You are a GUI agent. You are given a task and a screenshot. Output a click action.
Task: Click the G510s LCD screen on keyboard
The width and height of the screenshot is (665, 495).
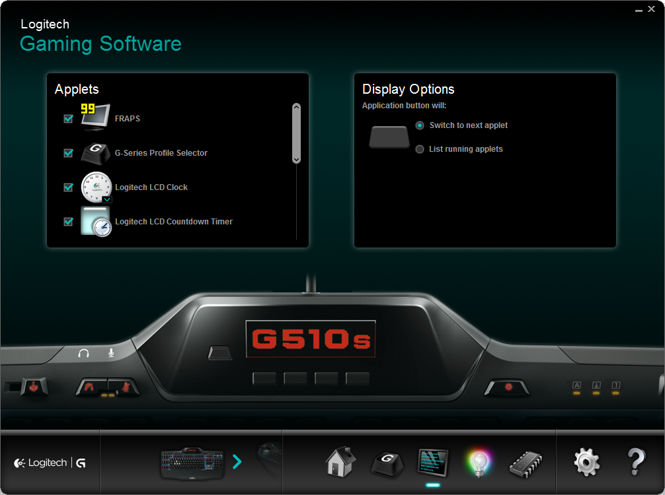click(311, 339)
